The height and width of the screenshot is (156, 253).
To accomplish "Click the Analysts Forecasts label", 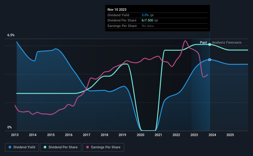I will tap(227, 42).
